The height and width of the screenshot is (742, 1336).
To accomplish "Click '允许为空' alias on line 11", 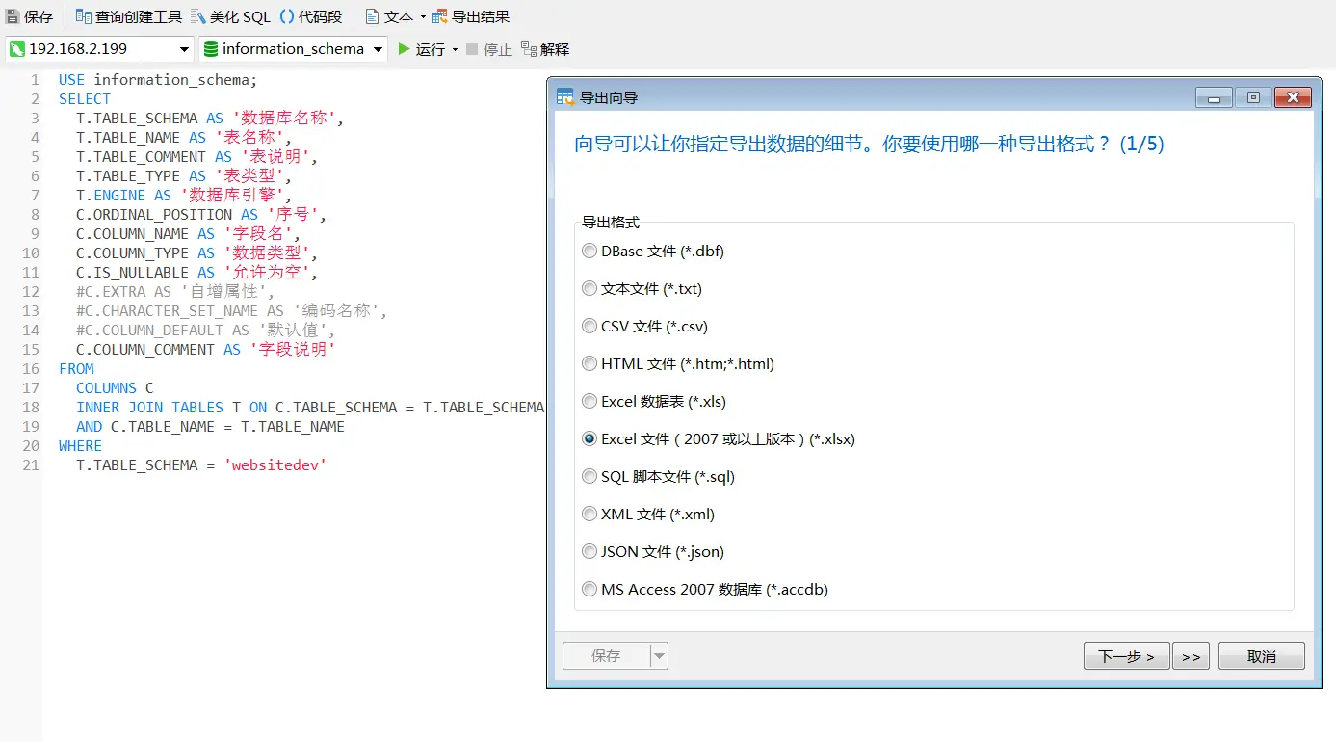I will [267, 273].
